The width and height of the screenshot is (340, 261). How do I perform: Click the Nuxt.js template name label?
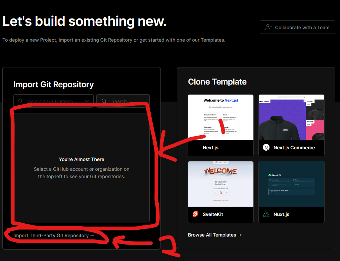tap(281, 214)
